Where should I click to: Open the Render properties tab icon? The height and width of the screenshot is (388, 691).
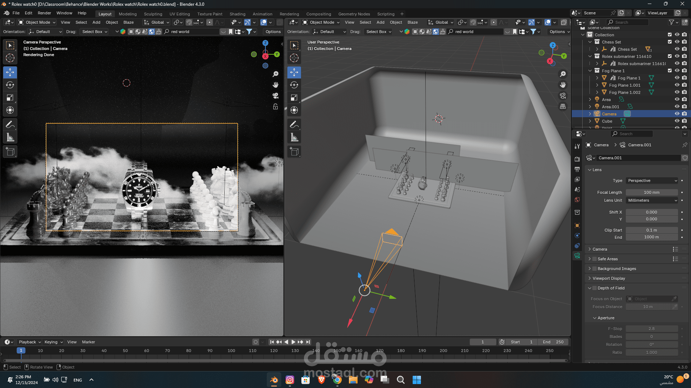click(x=577, y=159)
